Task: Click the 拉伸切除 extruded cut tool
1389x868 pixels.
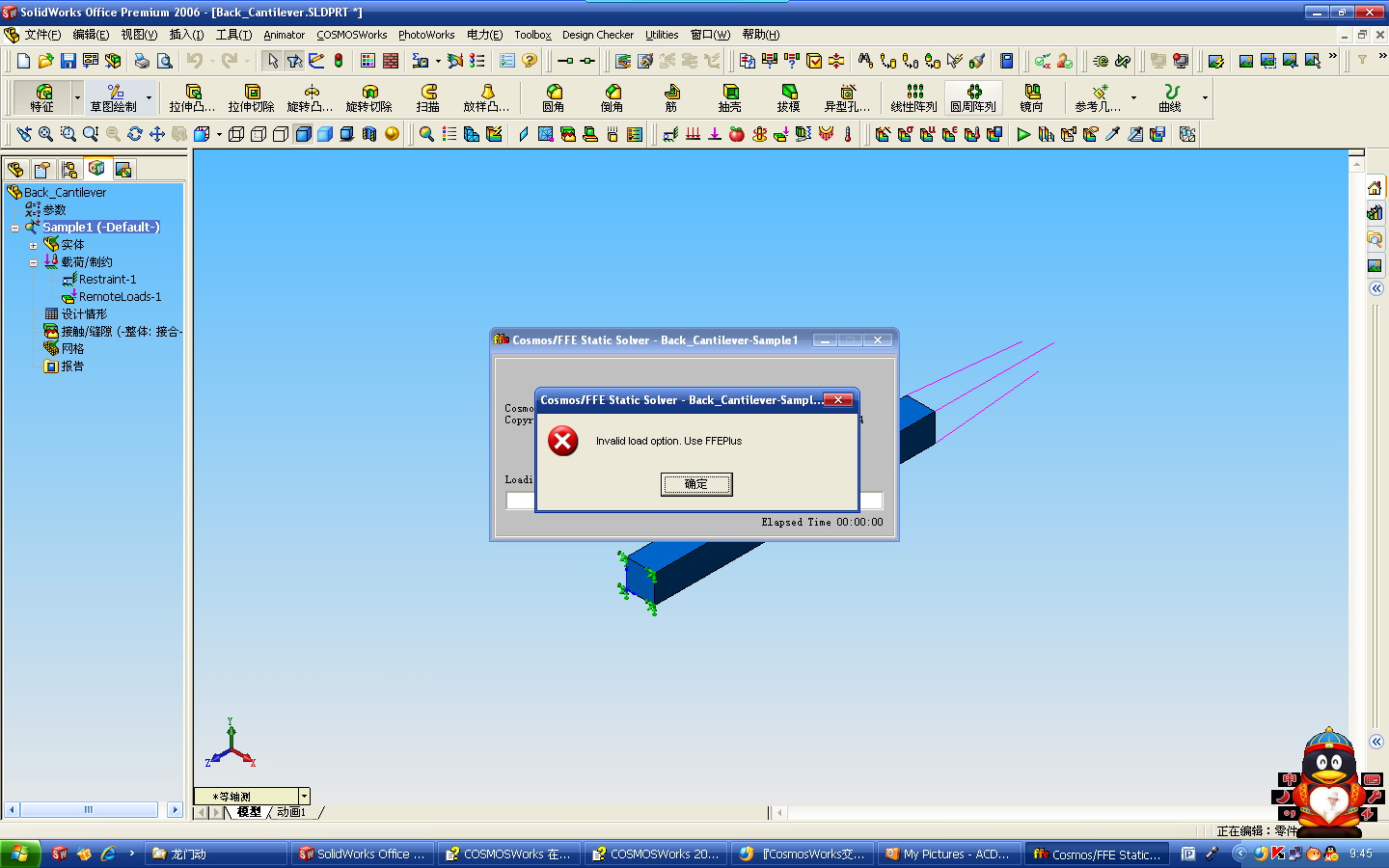Action: pos(252,97)
